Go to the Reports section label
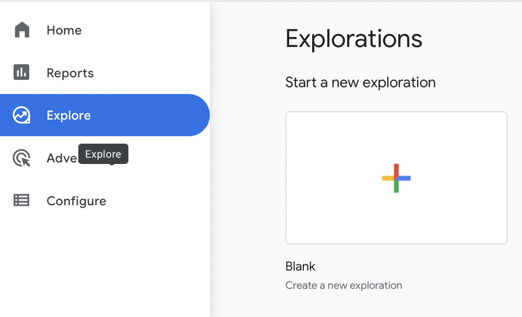The width and height of the screenshot is (522, 317). tap(70, 73)
